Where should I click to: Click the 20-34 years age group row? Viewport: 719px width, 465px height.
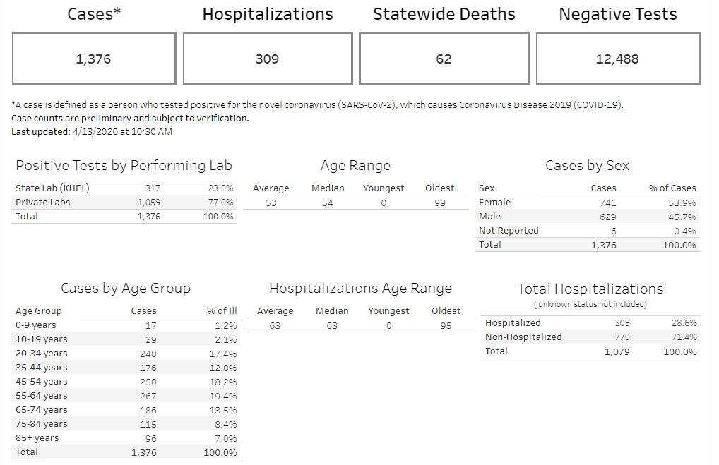pyautogui.click(x=42, y=354)
